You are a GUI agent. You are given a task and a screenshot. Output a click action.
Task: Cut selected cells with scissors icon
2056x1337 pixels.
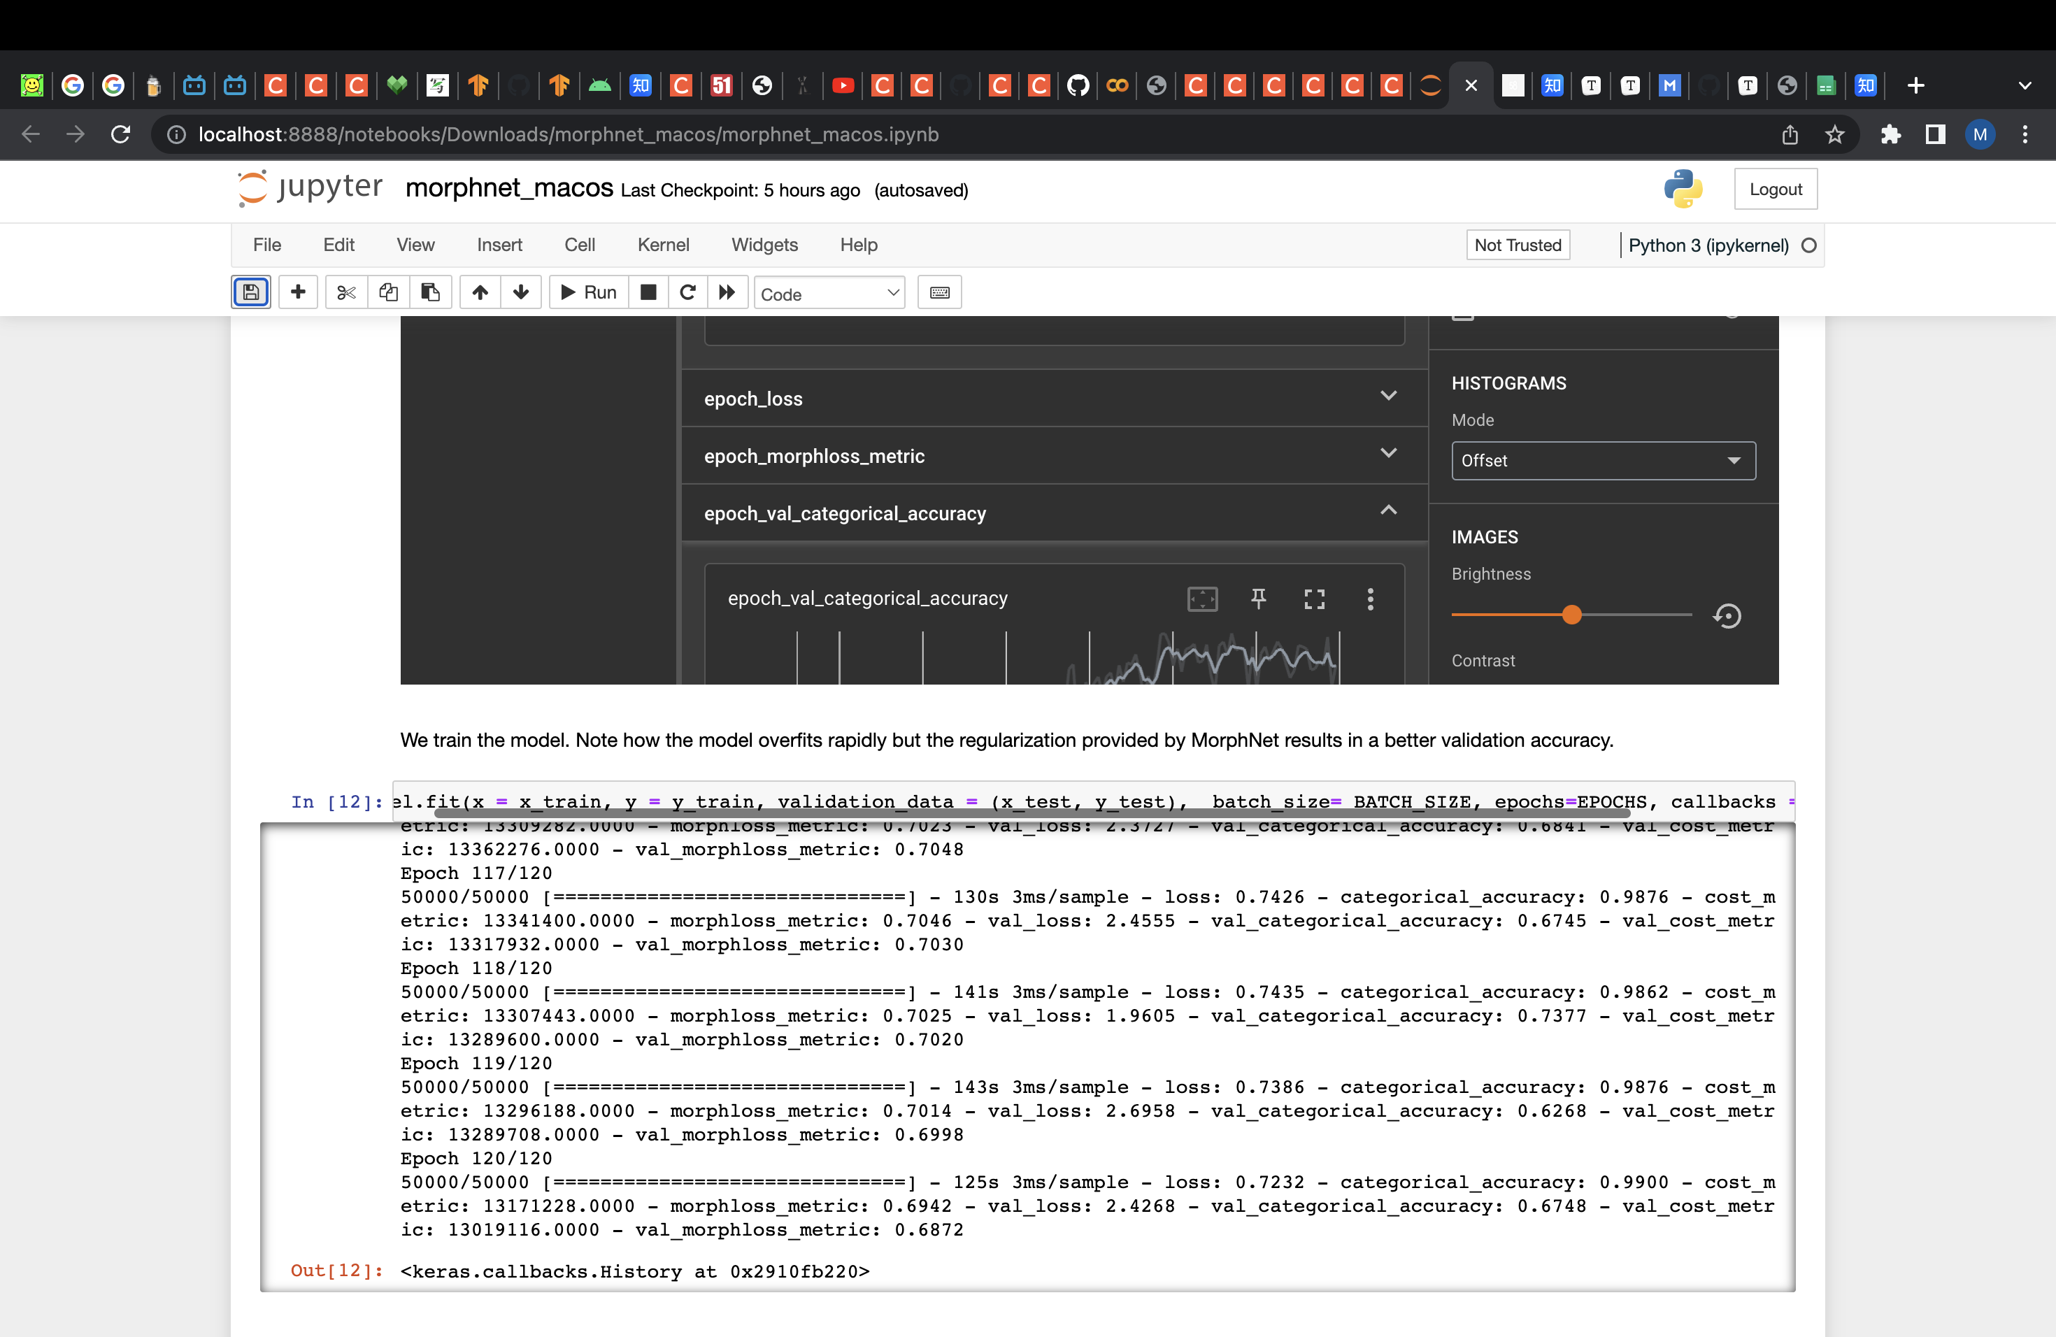[x=346, y=293]
